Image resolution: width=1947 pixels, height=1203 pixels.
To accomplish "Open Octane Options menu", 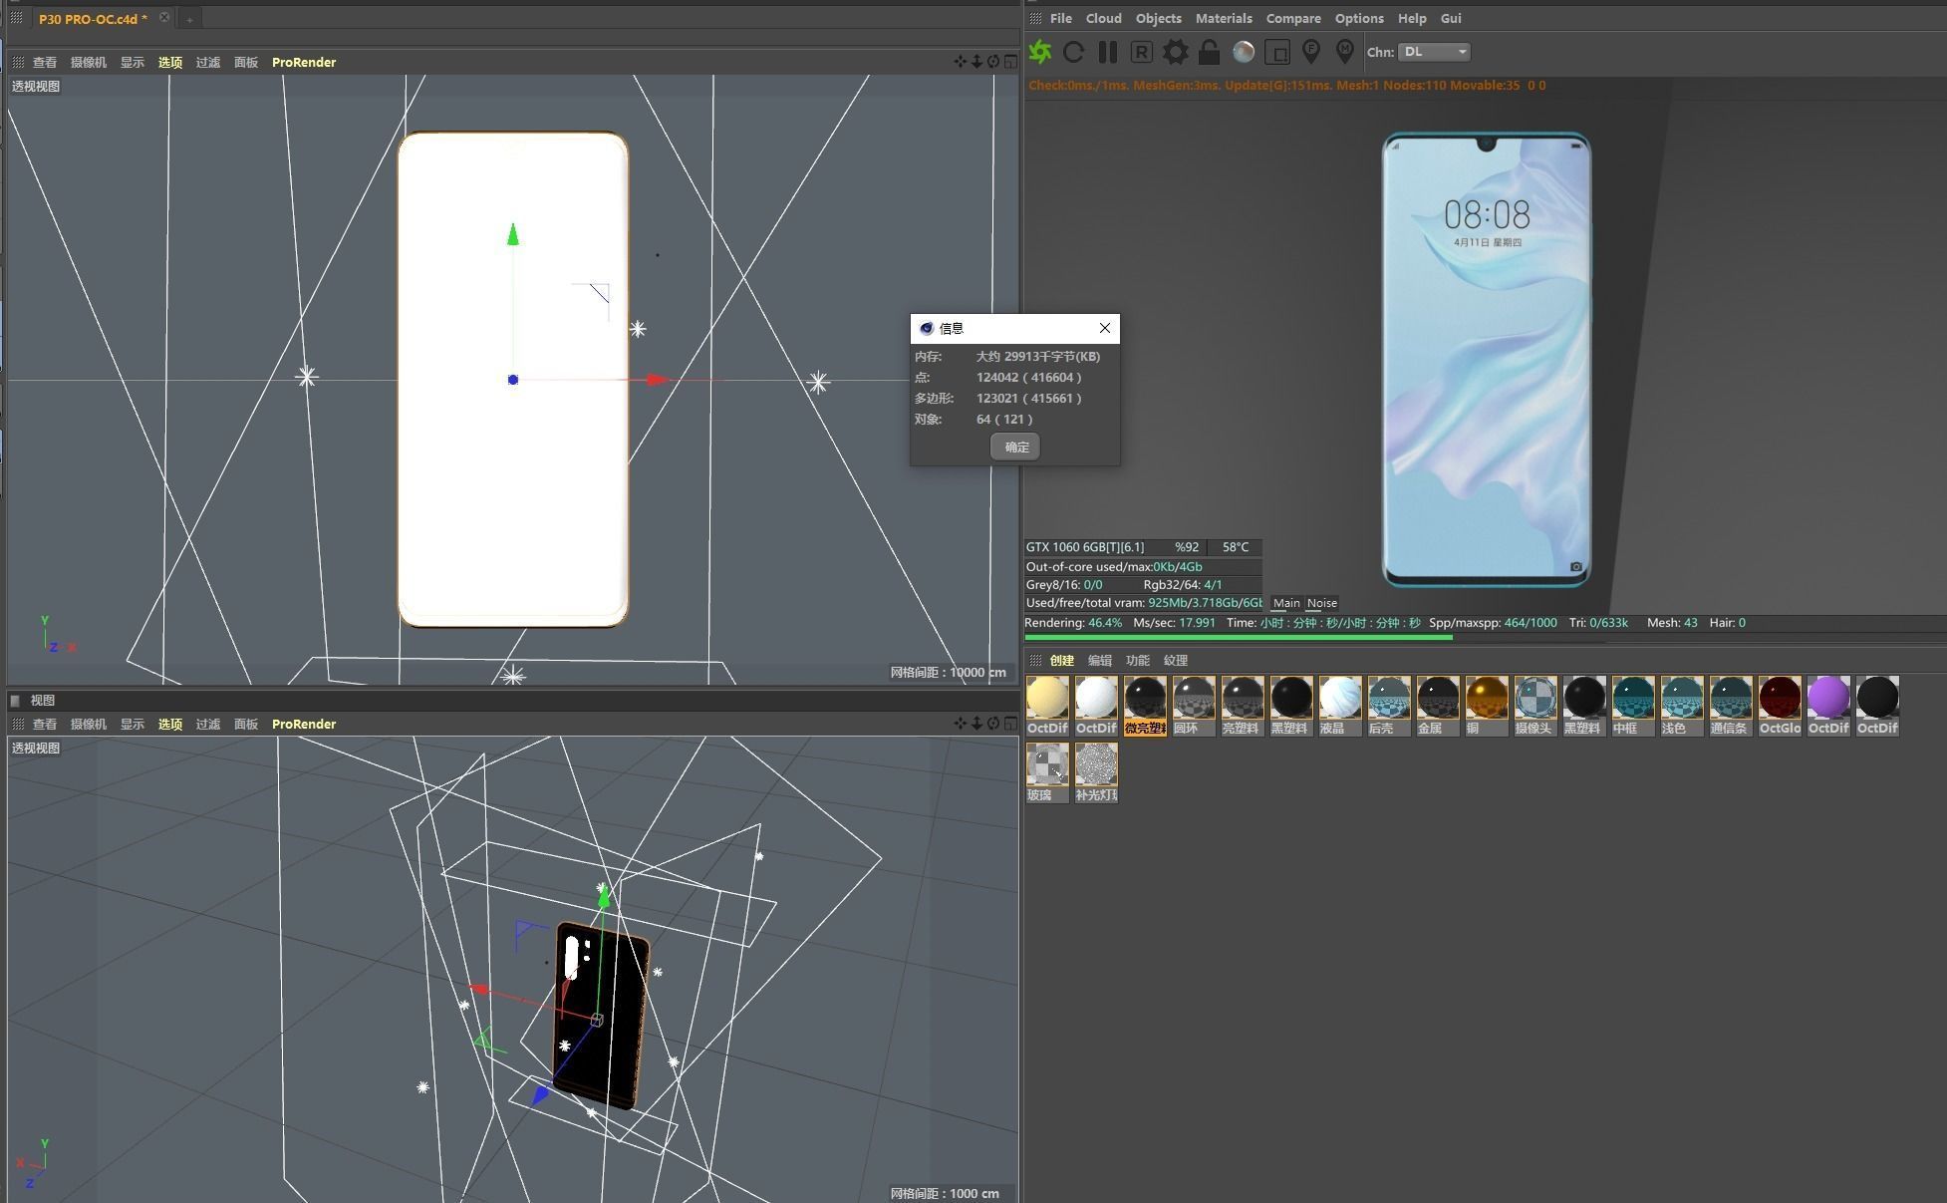I will coord(1359,18).
